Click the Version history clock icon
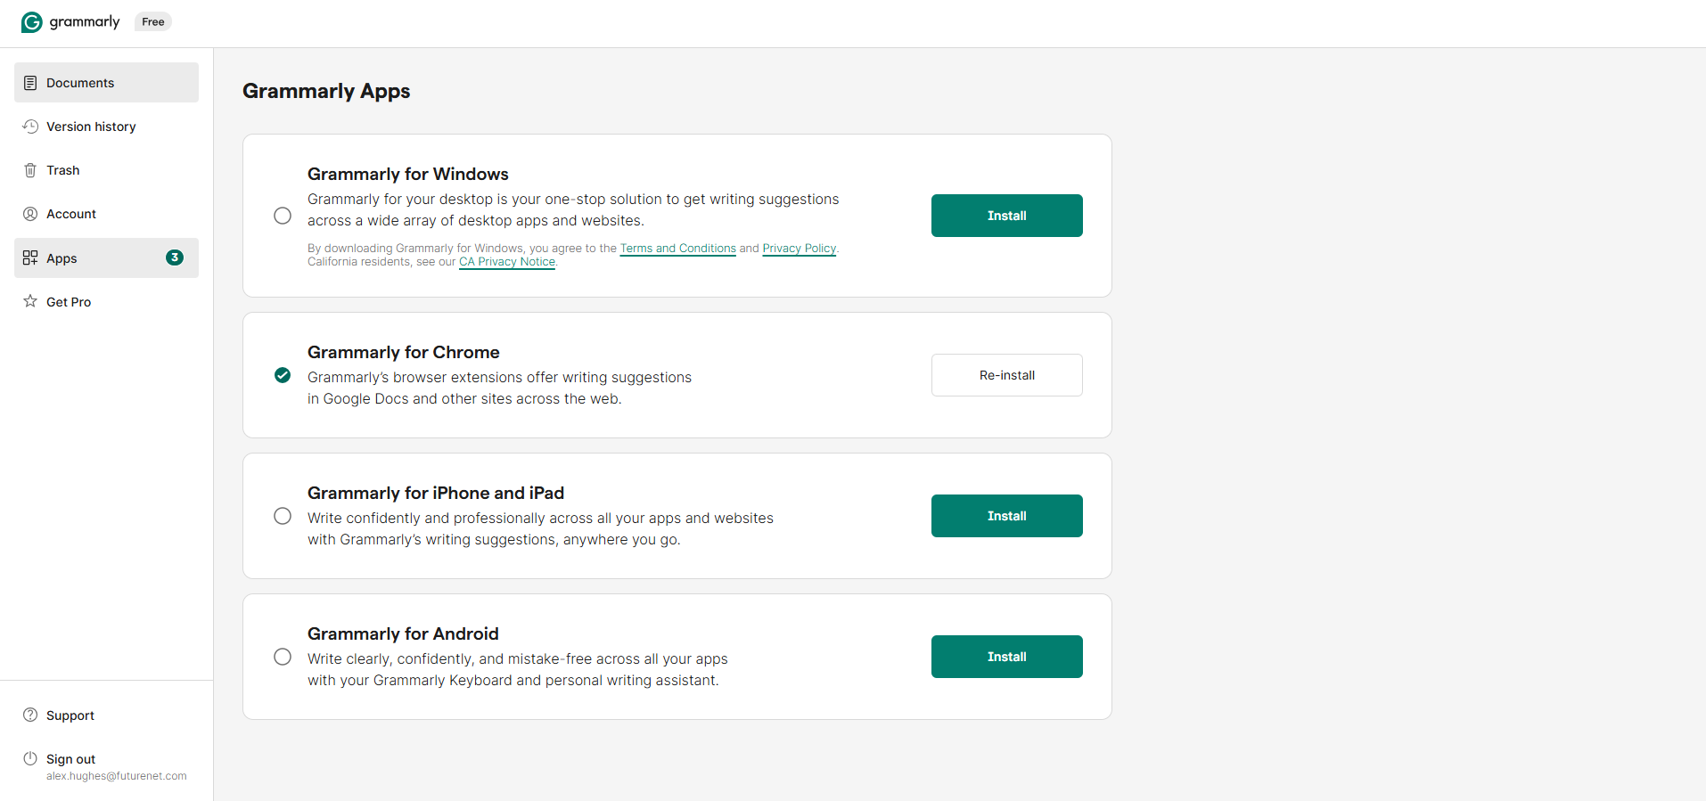The width and height of the screenshot is (1706, 801). coord(30,126)
